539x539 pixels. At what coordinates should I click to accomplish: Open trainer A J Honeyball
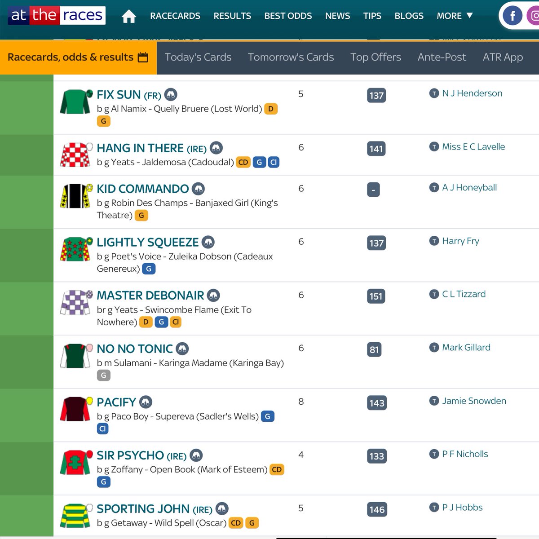469,188
